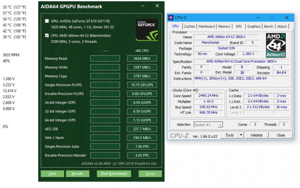Viewport: 300px width, 188px height.
Task: Click the NVIDIA GeForce logo image
Action: coord(147,30)
